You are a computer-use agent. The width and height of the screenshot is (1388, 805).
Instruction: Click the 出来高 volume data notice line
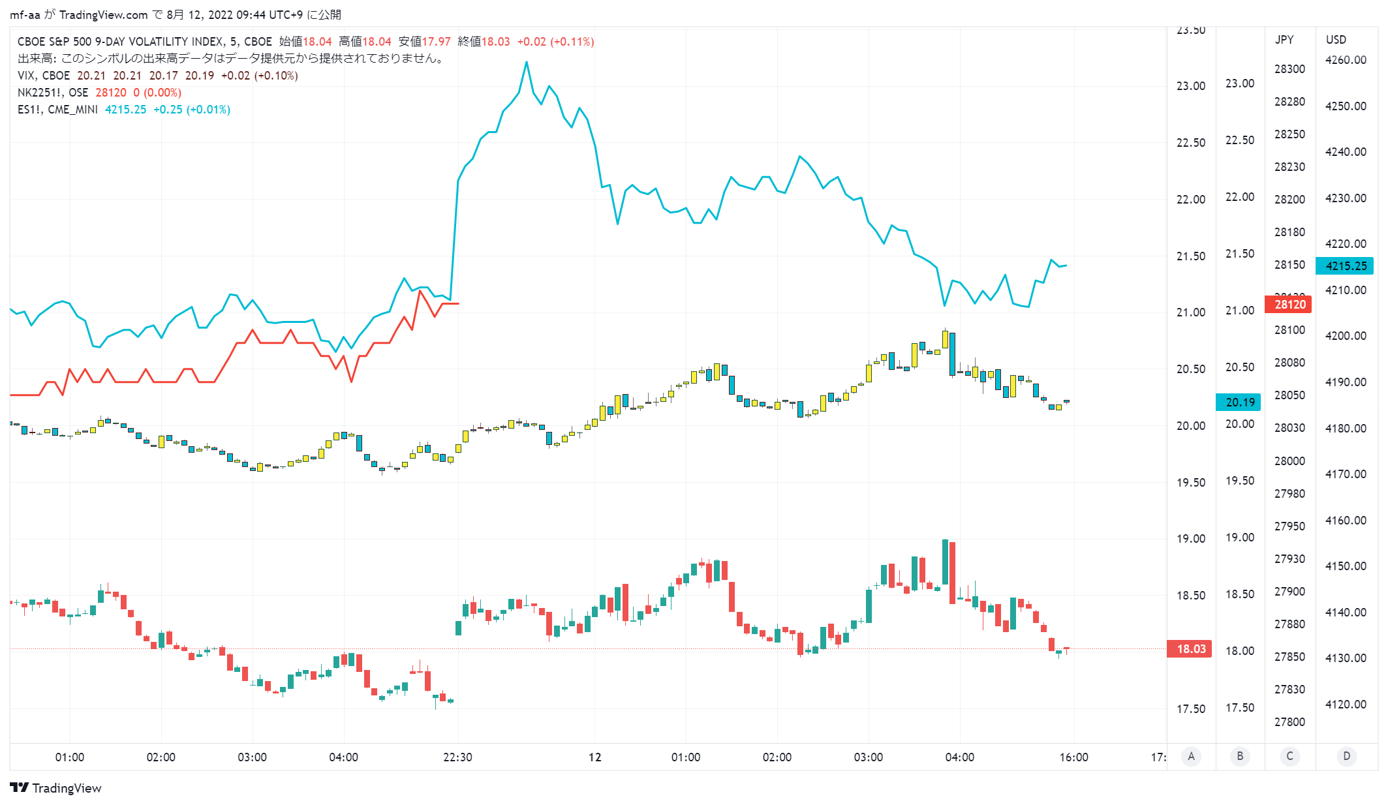(x=232, y=59)
